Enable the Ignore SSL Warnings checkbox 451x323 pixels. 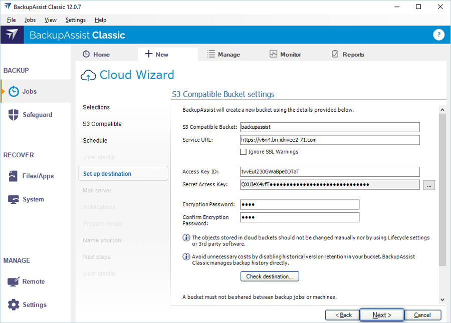244,152
